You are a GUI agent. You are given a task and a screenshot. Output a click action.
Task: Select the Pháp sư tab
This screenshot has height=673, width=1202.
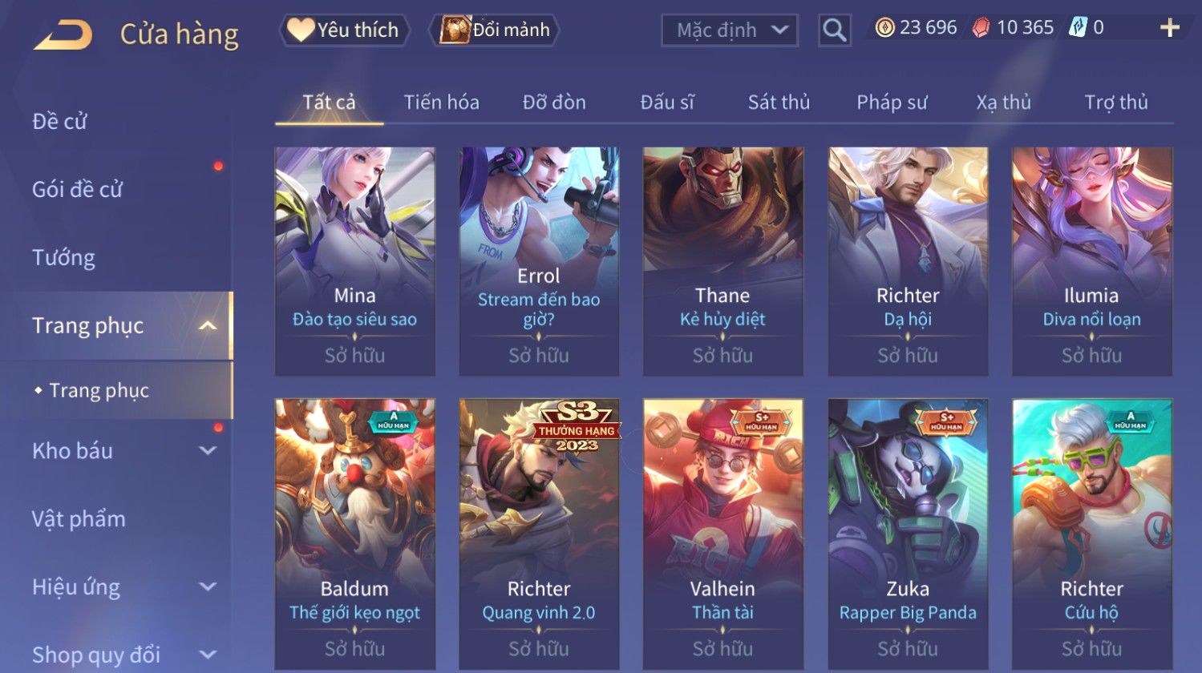[x=892, y=103]
